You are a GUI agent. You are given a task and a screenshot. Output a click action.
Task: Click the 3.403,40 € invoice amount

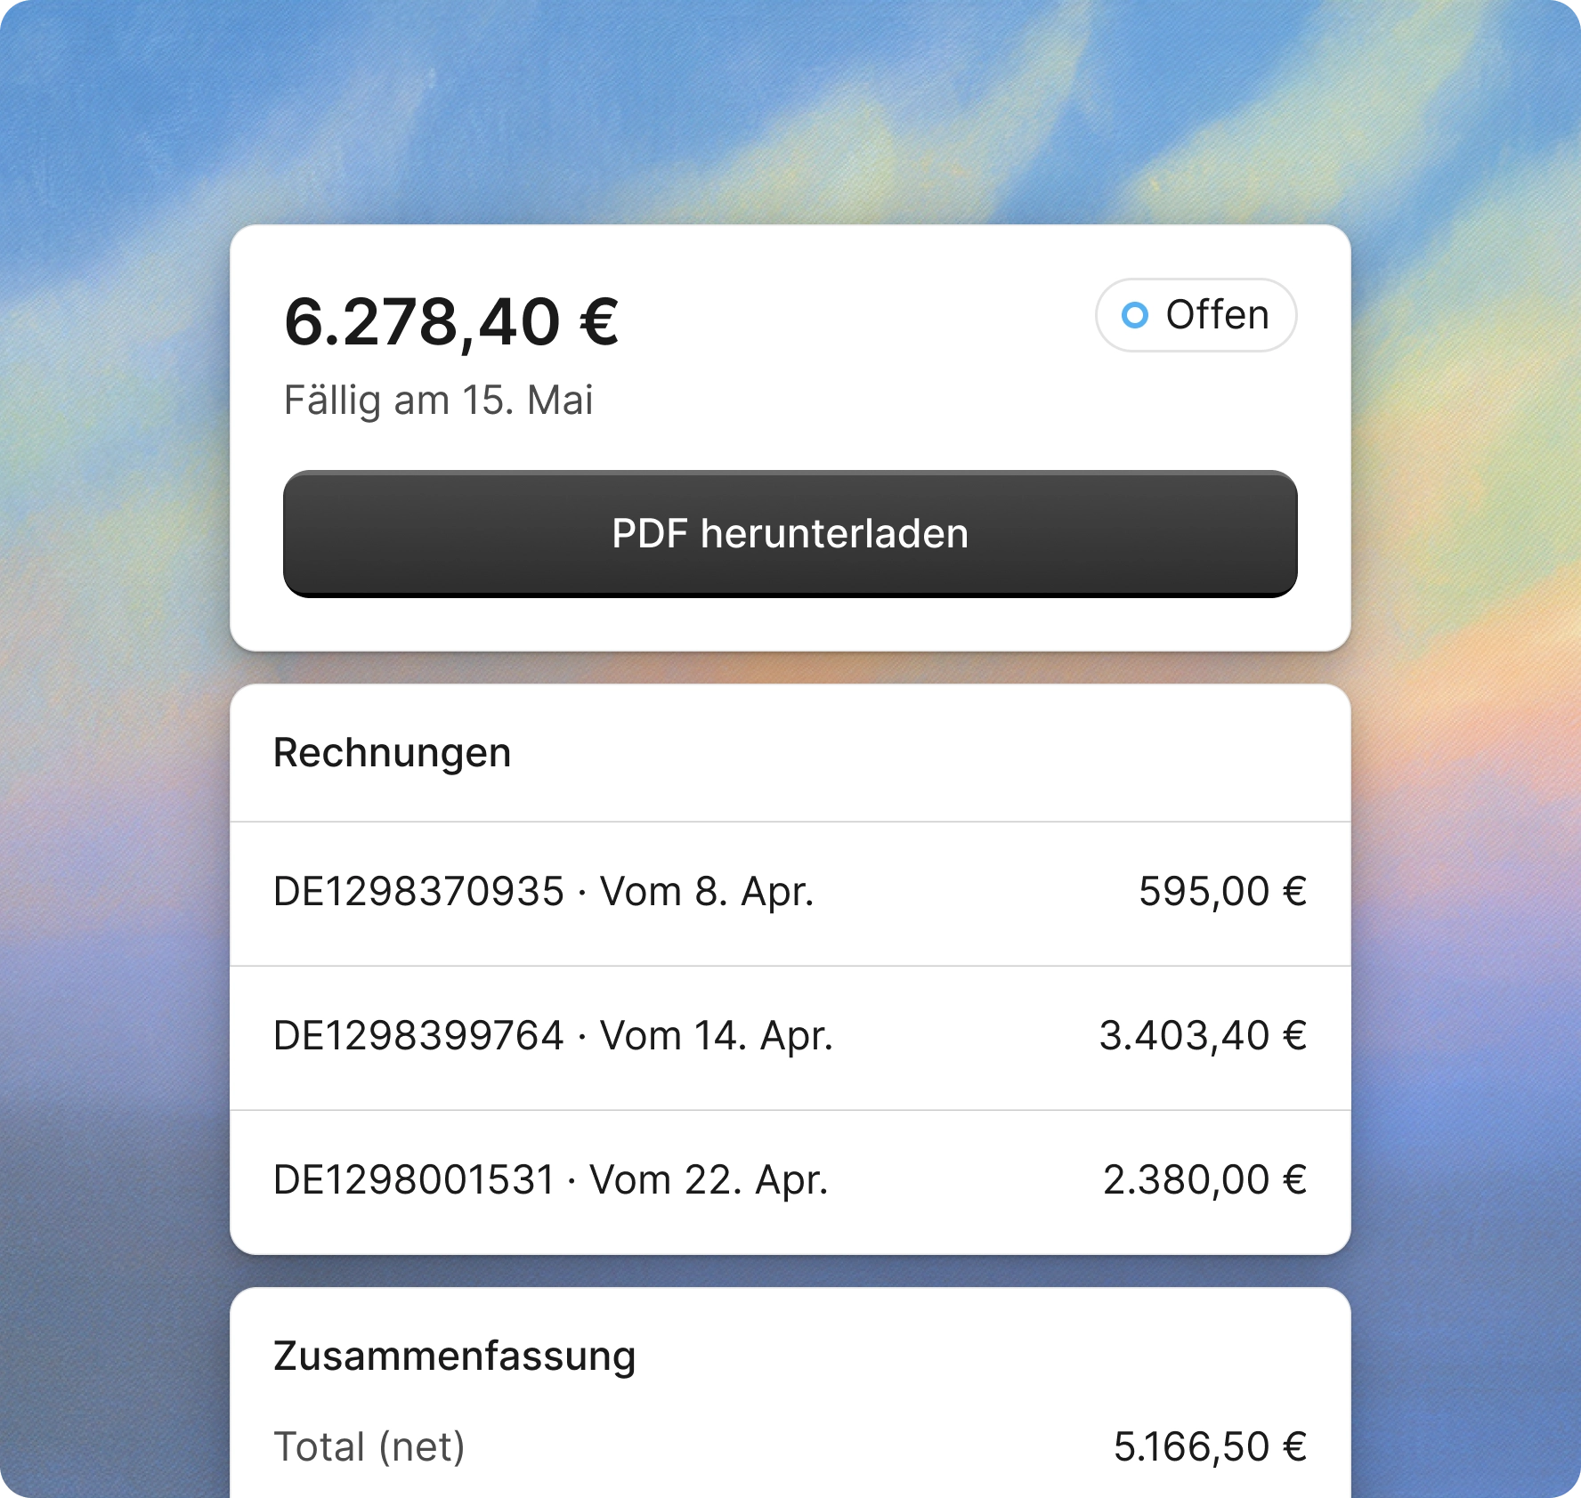pyautogui.click(x=1204, y=1035)
